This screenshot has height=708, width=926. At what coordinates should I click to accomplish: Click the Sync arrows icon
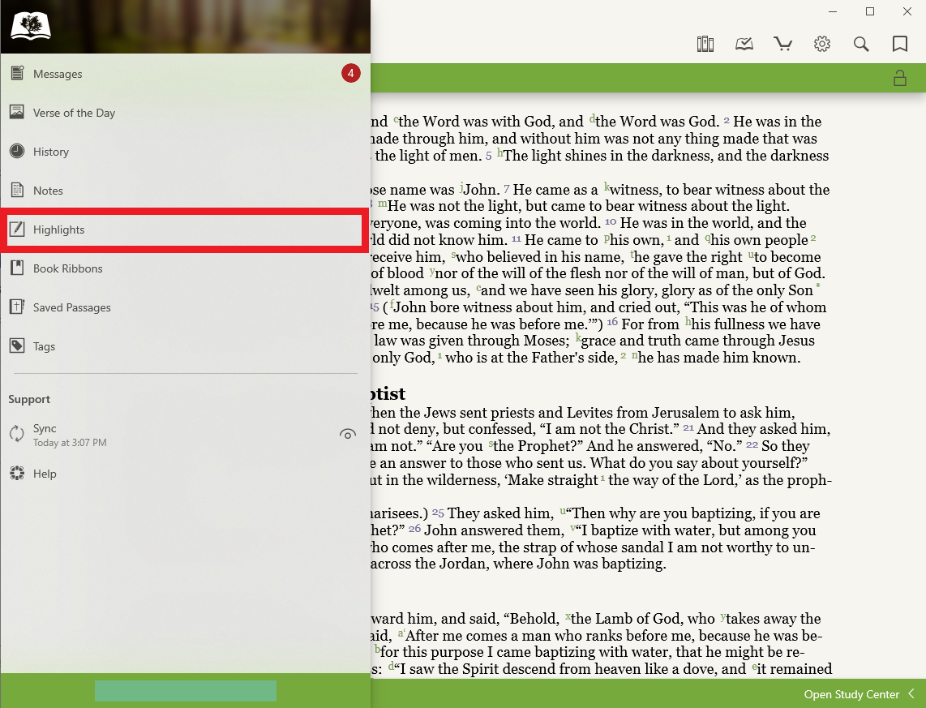click(17, 434)
